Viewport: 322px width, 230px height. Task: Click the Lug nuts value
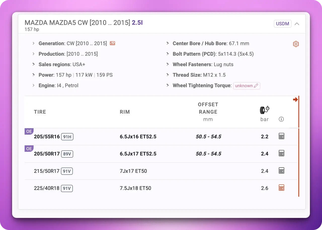tap(224, 64)
